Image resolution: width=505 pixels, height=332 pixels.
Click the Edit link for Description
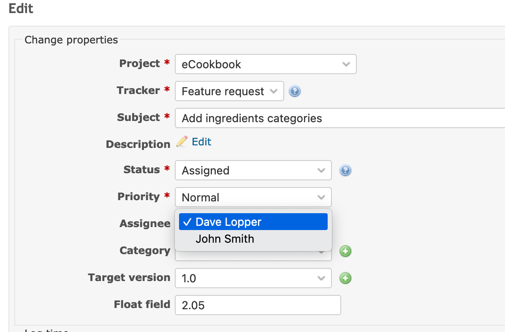(201, 142)
